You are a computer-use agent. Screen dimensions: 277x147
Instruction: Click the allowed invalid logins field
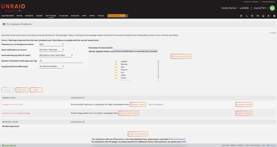tap(61, 61)
